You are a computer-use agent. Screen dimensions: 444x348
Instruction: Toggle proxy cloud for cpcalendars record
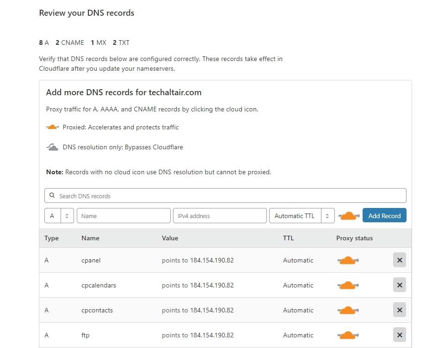(348, 285)
